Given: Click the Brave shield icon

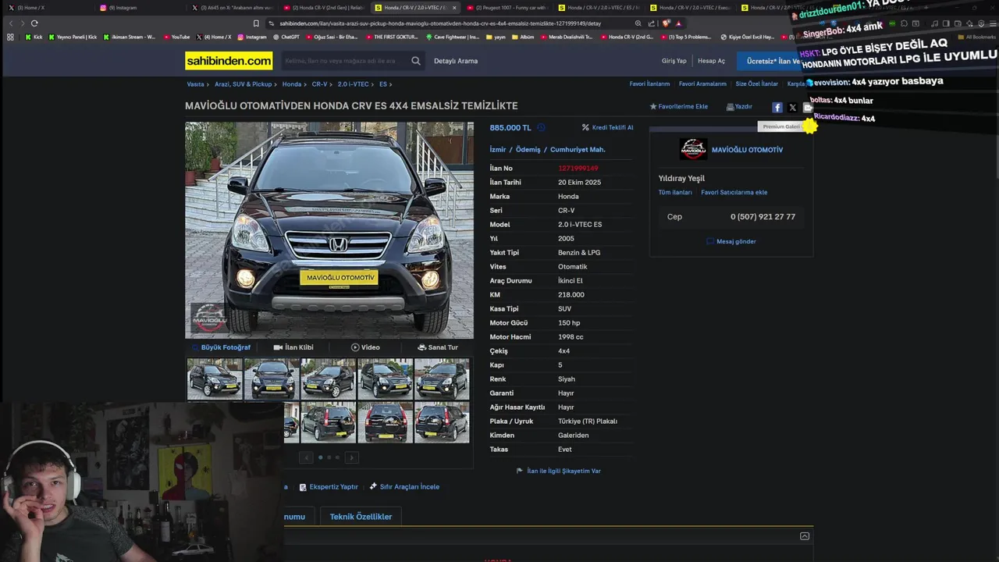Looking at the screenshot, I should tap(666, 23).
